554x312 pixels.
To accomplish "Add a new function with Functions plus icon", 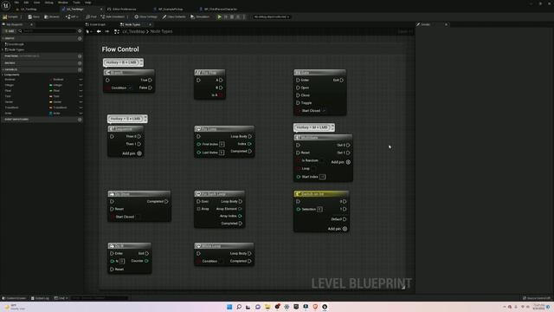I will [x=80, y=55].
